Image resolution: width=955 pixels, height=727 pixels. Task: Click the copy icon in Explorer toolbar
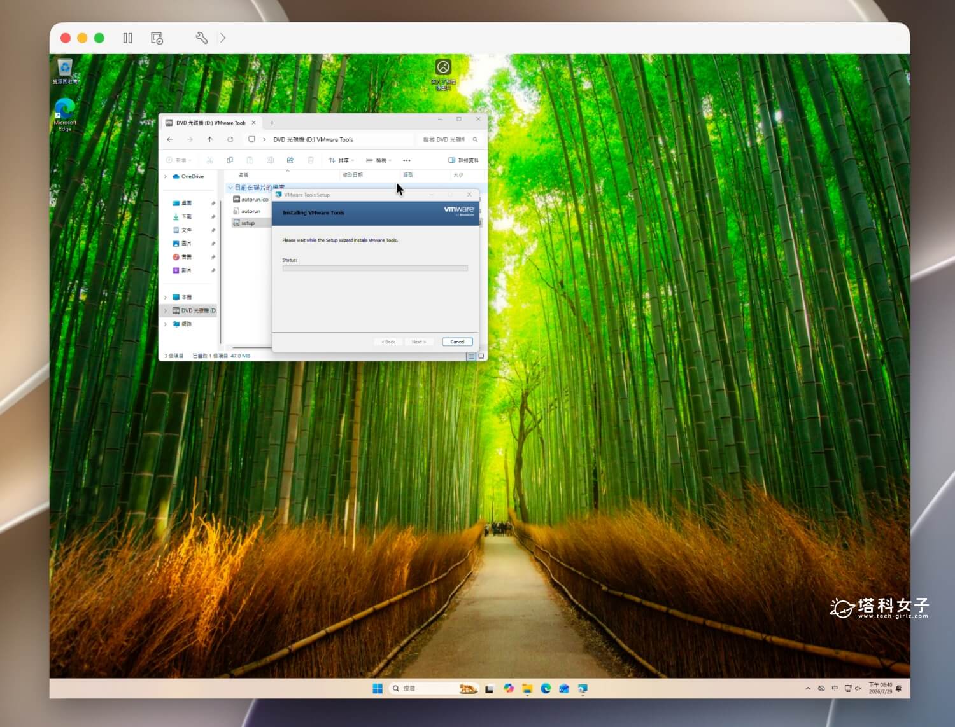(x=230, y=160)
